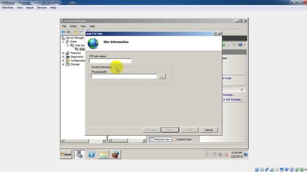307x172 pixels.
Task: Open the VirtualBox Input menu
Action: click(x=30, y=8)
